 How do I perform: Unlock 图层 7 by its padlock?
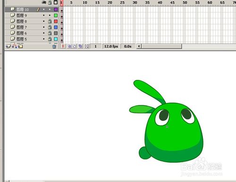click(x=50, y=27)
